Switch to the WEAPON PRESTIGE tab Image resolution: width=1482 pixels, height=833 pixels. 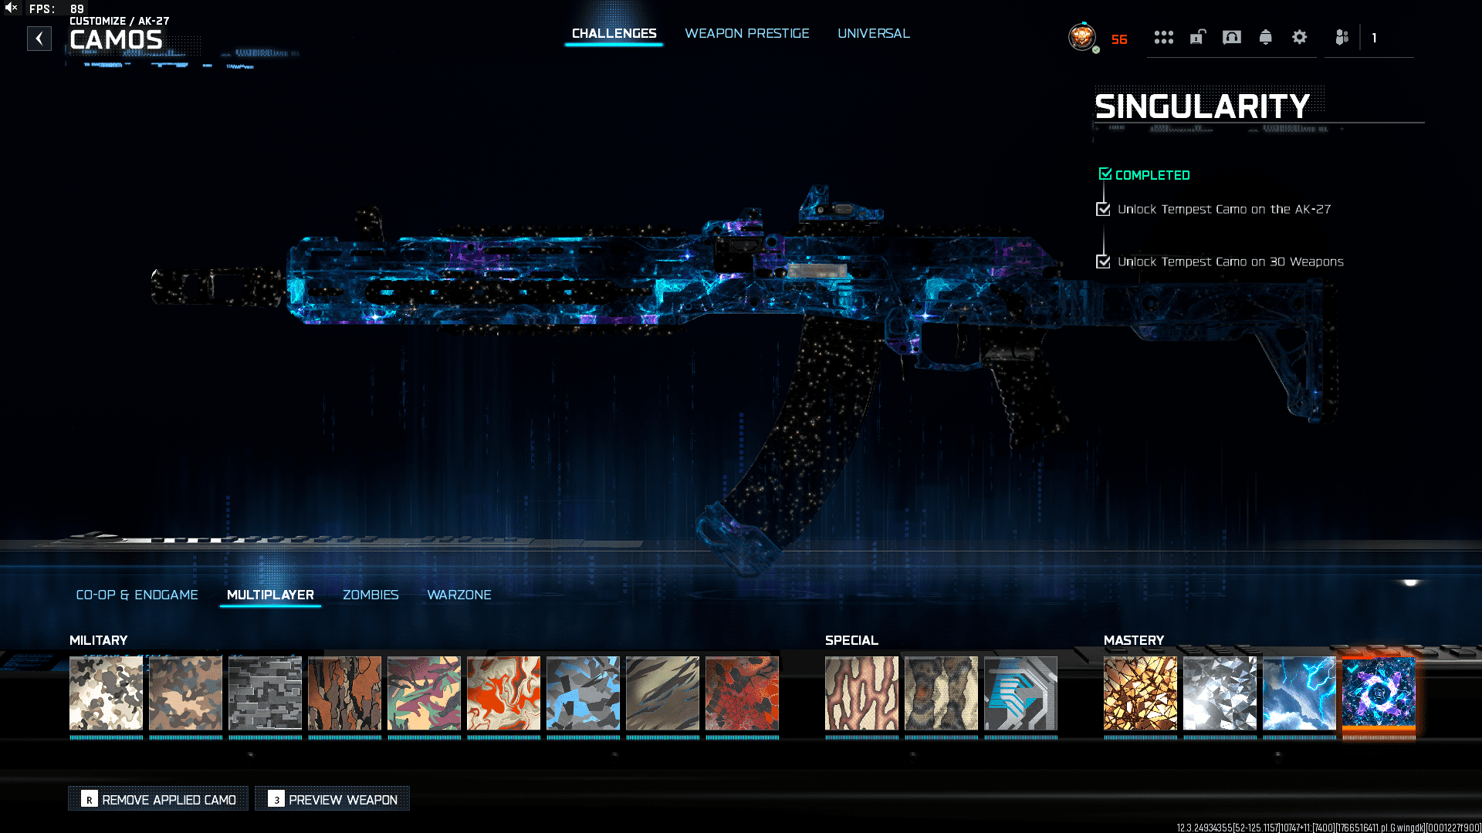click(x=747, y=33)
